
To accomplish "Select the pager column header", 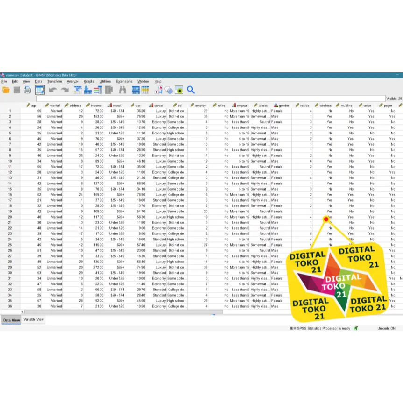I will pos(385,106).
